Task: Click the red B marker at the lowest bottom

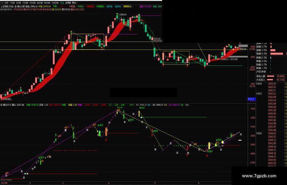Action: click(x=207, y=156)
